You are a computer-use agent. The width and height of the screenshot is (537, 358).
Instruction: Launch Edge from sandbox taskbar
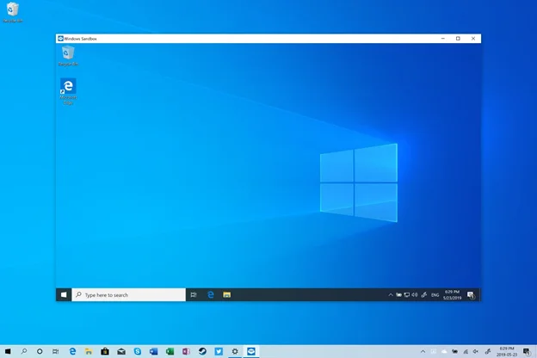tap(210, 294)
